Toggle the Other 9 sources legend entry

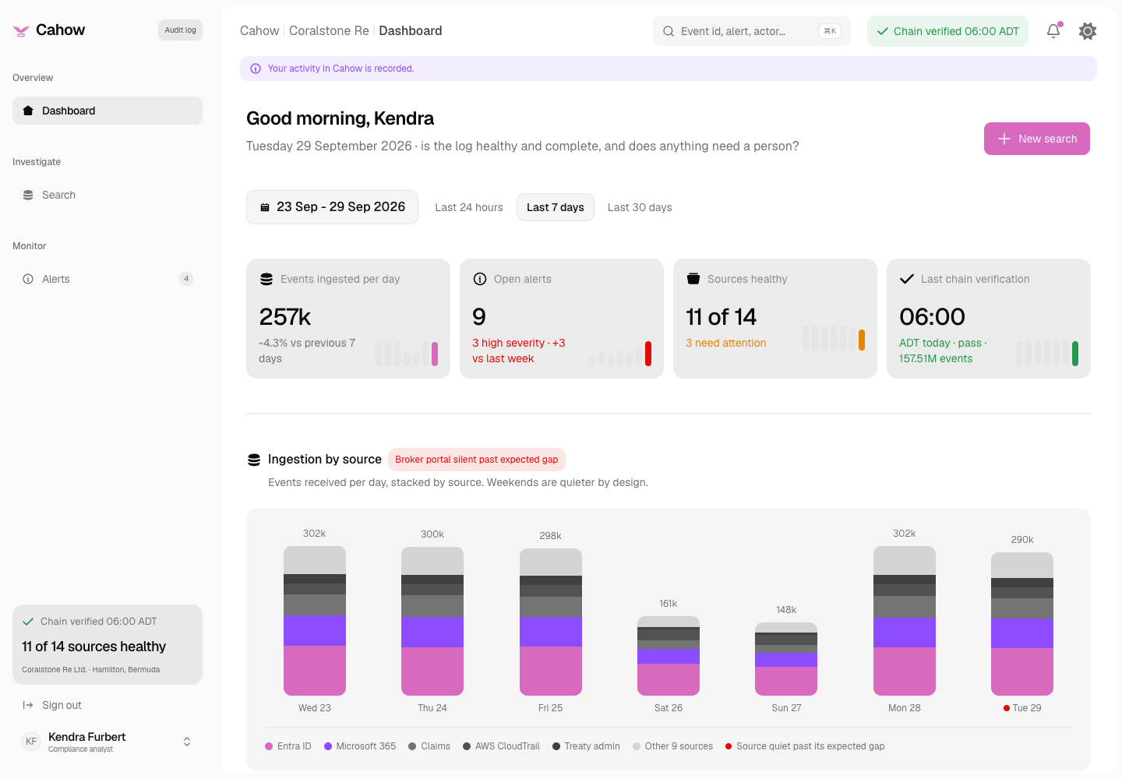(673, 746)
